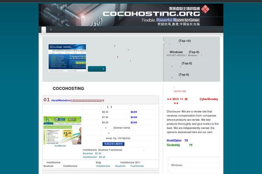Click the blue coupon button under MySQL row

click(x=114, y=144)
